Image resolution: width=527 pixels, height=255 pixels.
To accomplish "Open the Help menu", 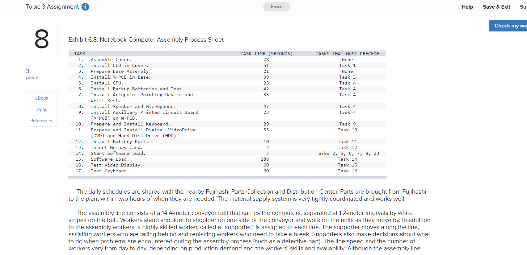I will [467, 7].
